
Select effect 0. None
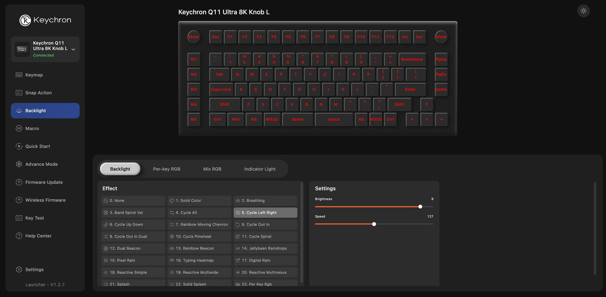(x=133, y=201)
